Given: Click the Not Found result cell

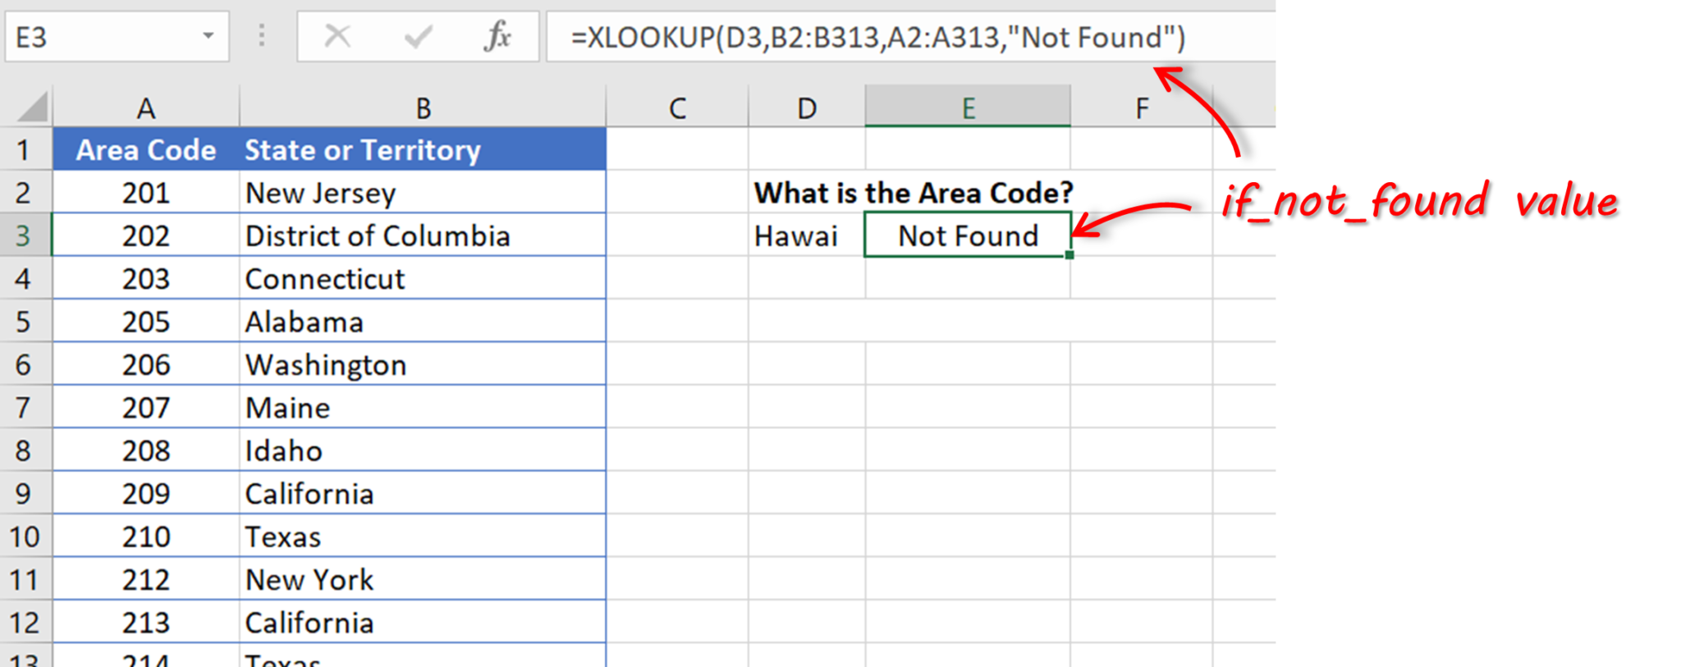Looking at the screenshot, I should 967,235.
